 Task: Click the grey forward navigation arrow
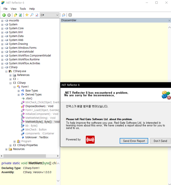(x=9, y=15)
